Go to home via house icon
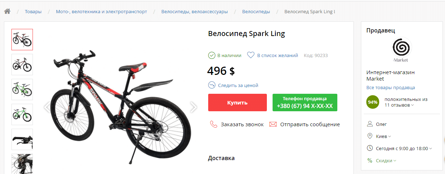445x174 pixels. pyautogui.click(x=7, y=11)
